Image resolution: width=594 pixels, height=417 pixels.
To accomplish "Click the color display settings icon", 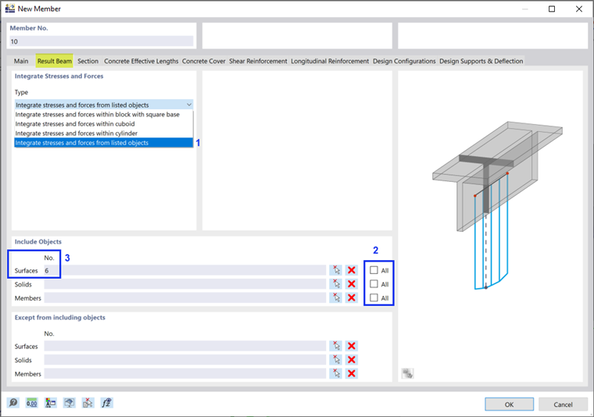I will (50, 403).
